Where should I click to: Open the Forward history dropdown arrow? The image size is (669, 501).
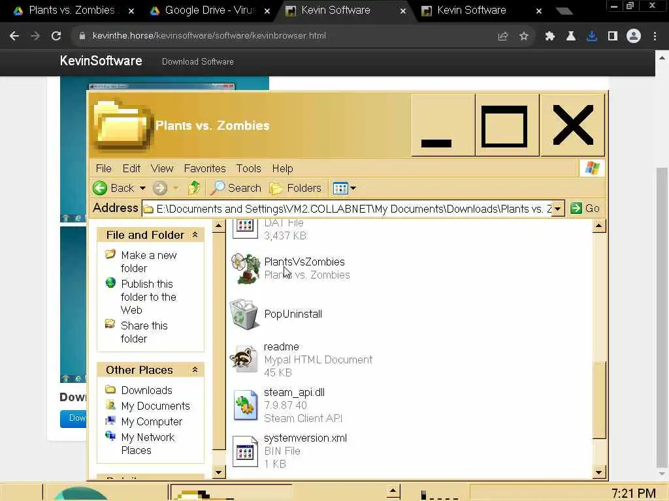click(x=176, y=188)
